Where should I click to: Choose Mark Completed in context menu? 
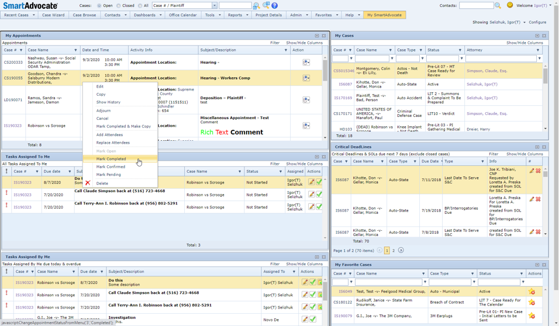point(111,159)
